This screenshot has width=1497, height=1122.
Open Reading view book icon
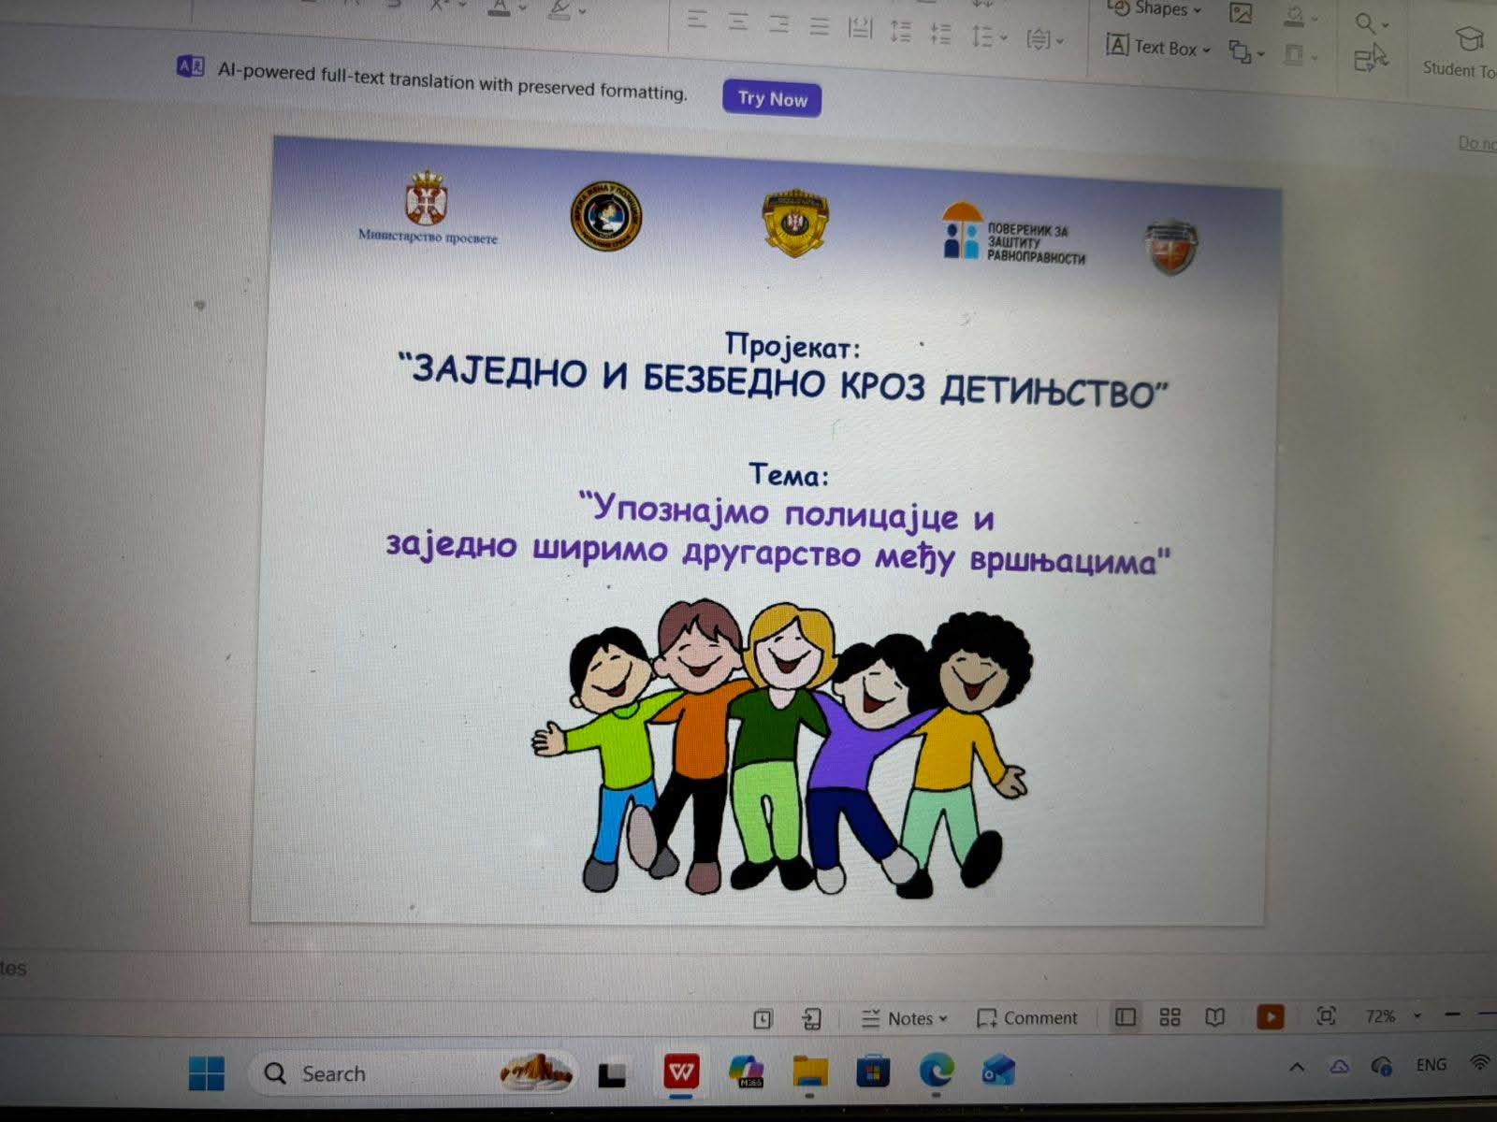(x=1214, y=1016)
